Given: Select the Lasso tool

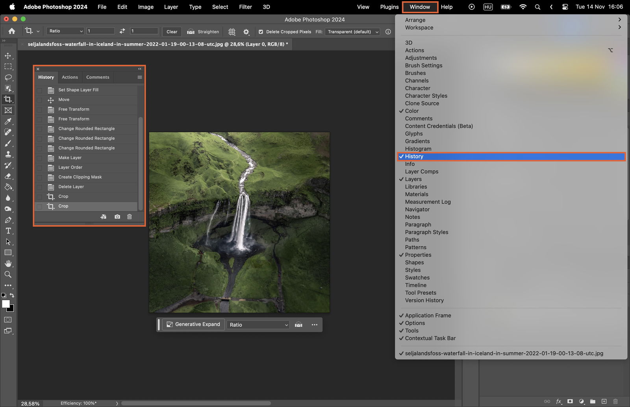Looking at the screenshot, I should pyautogui.click(x=8, y=78).
